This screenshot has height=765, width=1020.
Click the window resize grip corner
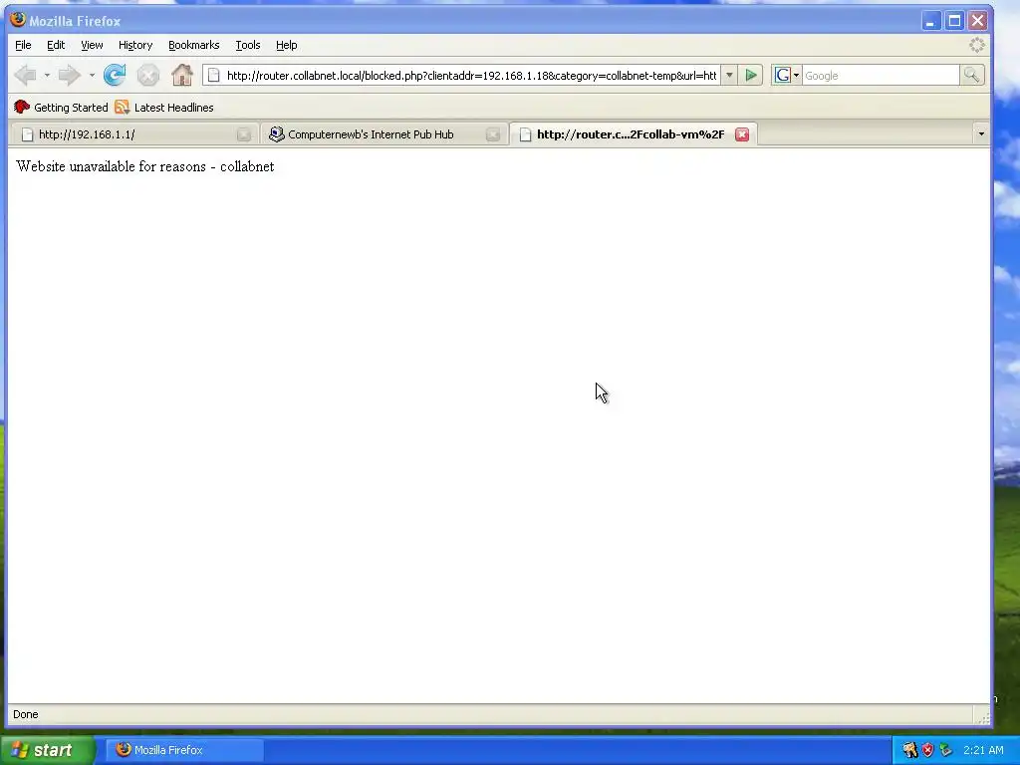pos(983,716)
